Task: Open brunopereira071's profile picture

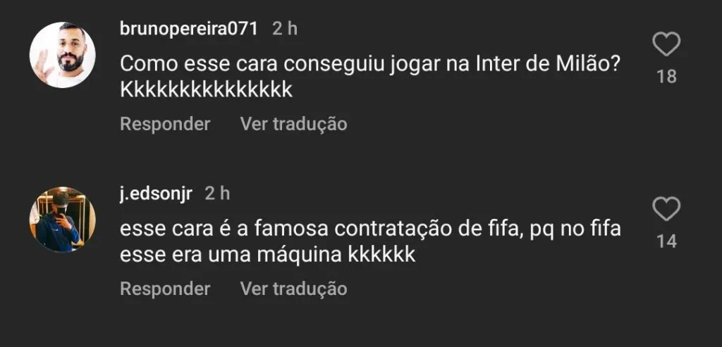Action: [x=62, y=55]
